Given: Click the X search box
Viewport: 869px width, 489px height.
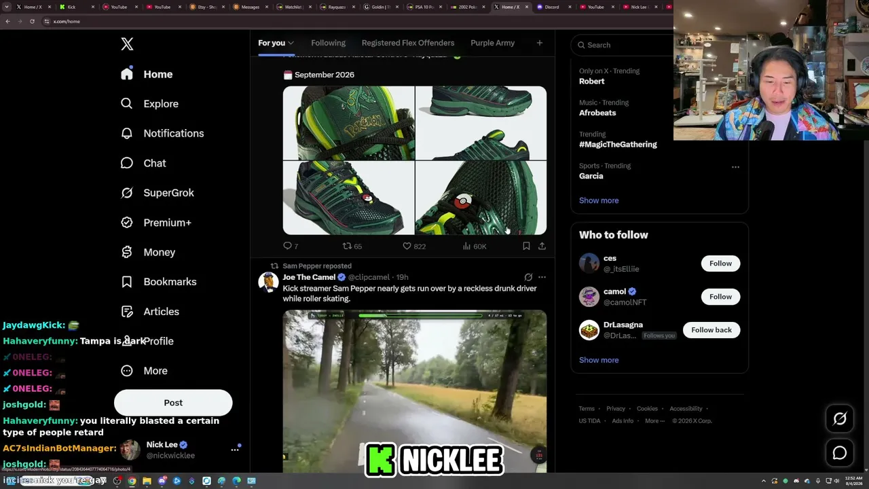Looking at the screenshot, I should tap(625, 45).
